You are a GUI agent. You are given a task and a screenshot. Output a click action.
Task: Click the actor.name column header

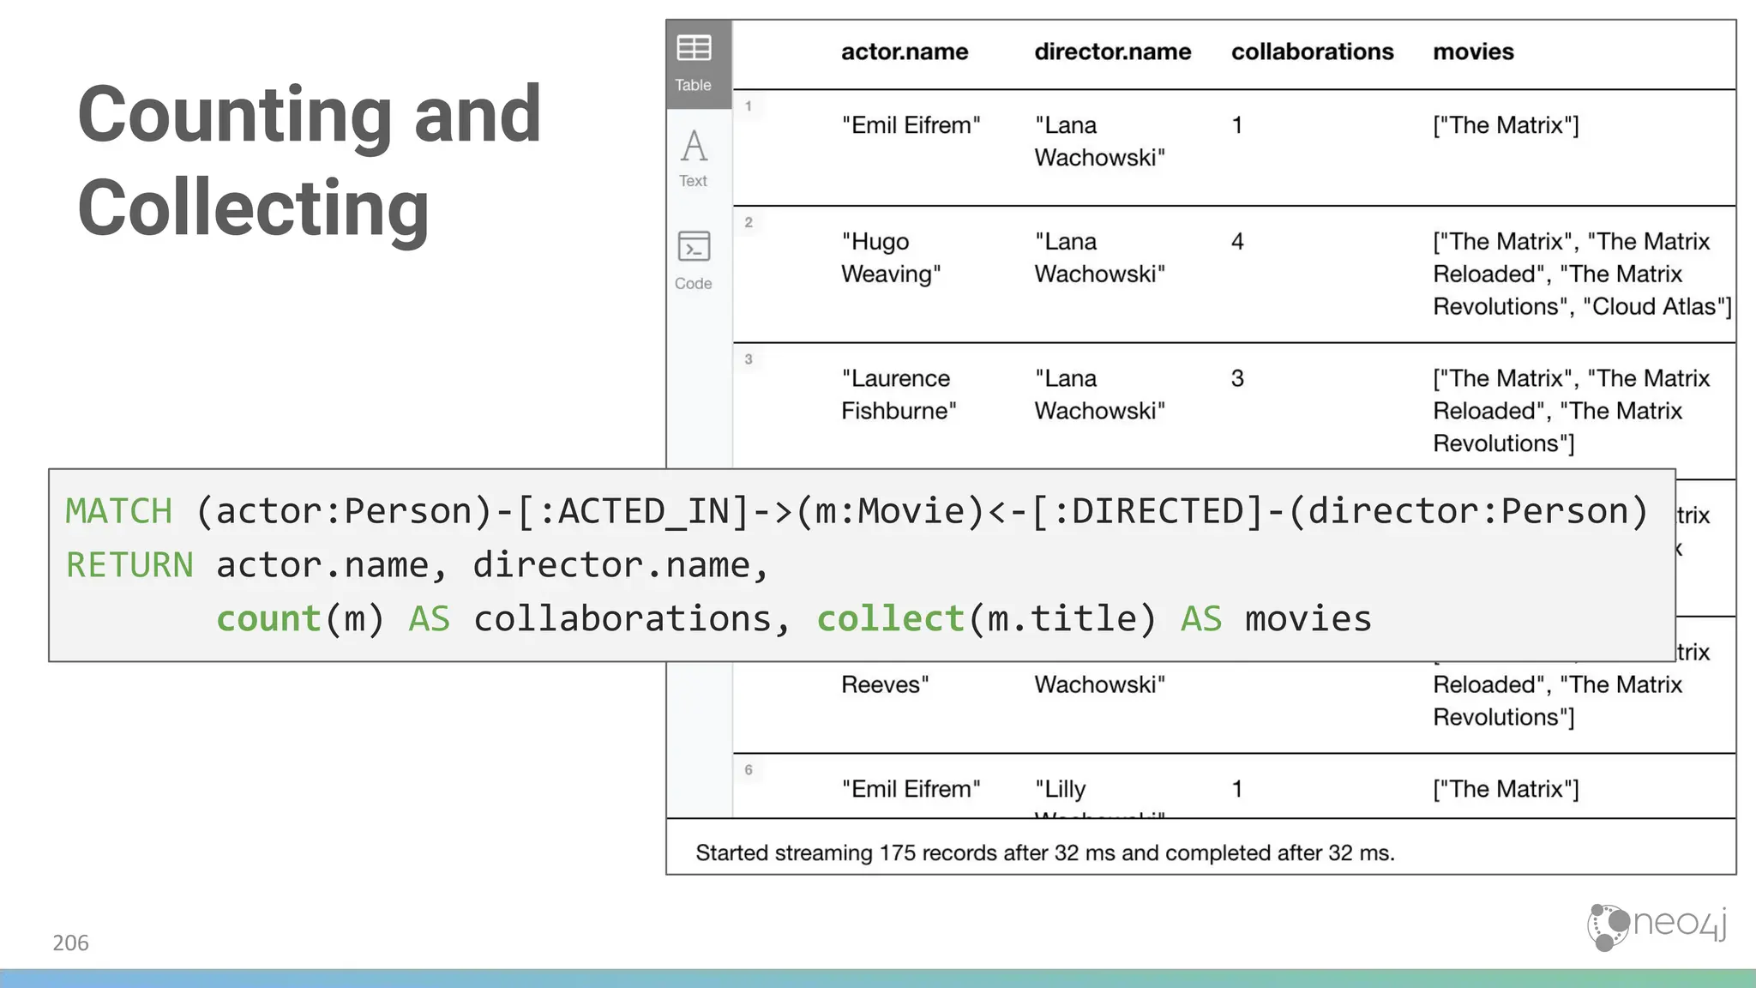(x=904, y=52)
